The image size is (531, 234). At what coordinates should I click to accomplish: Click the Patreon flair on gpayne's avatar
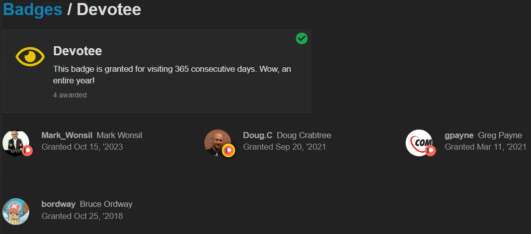430,150
